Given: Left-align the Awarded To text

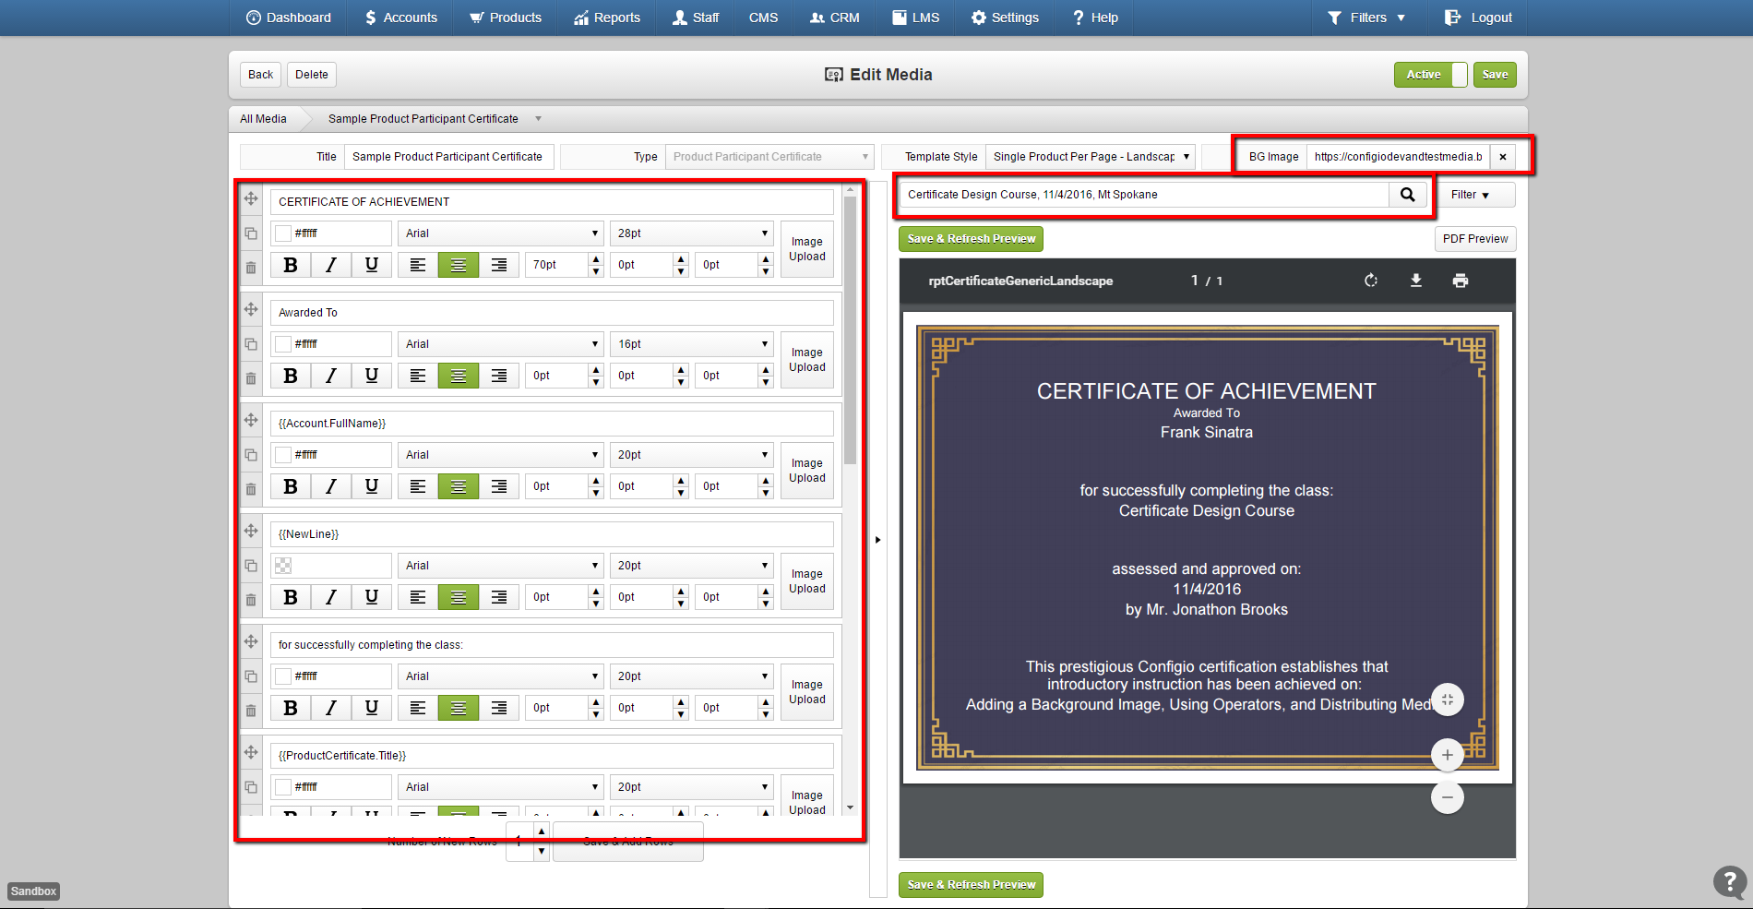Looking at the screenshot, I should [418, 376].
